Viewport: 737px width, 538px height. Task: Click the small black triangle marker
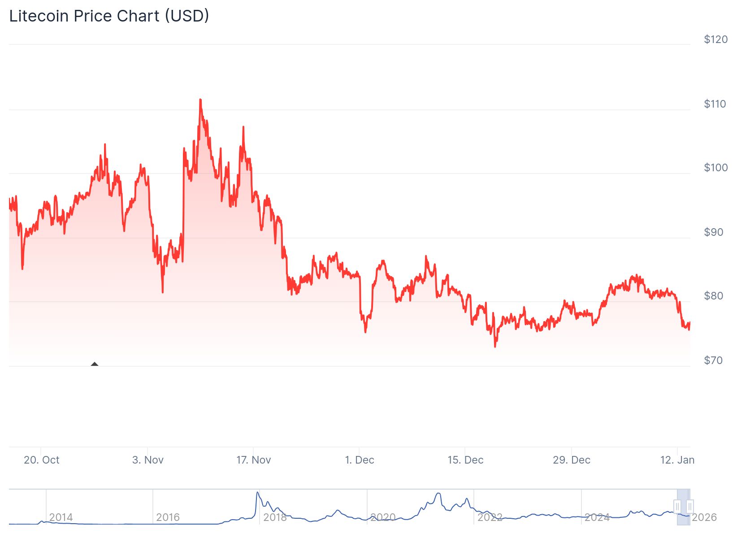point(94,364)
